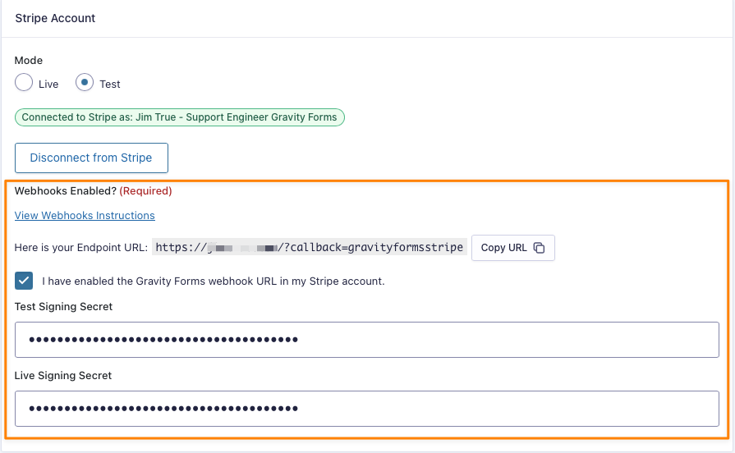Click the 'I have enabled the Gravity Forms webhook' label

coord(214,281)
